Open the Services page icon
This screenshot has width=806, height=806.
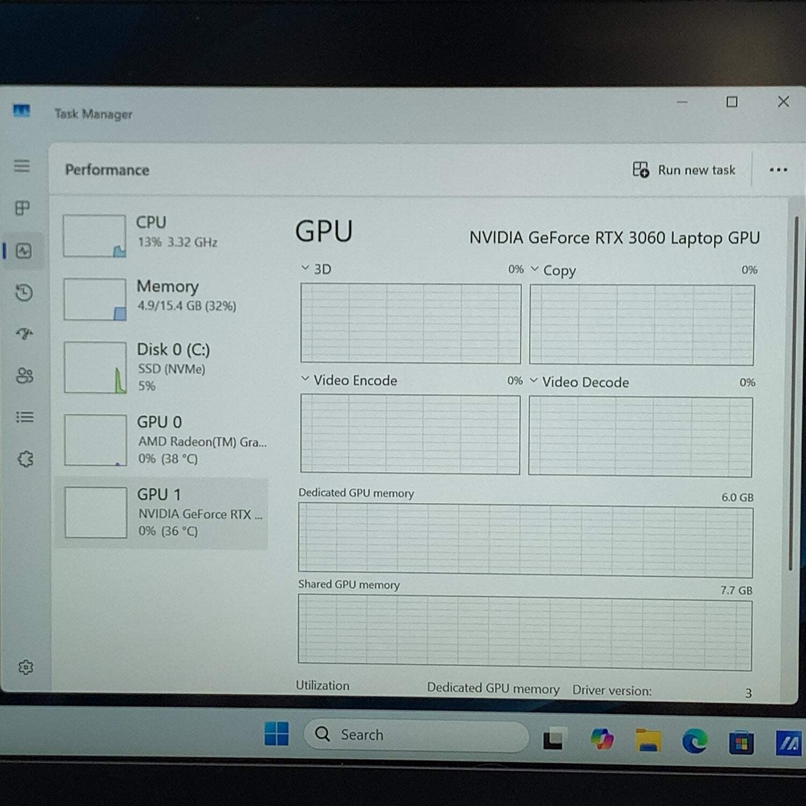[x=25, y=459]
